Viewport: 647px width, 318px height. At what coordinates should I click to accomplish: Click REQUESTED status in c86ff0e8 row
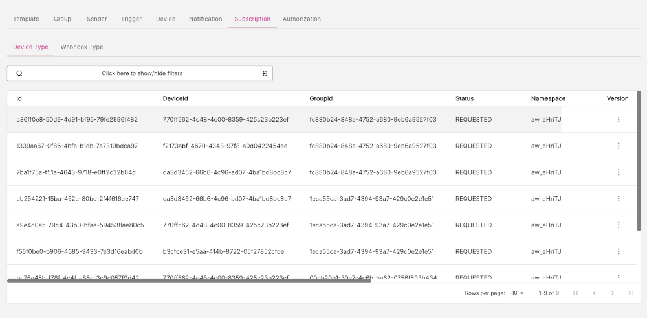[x=474, y=120]
